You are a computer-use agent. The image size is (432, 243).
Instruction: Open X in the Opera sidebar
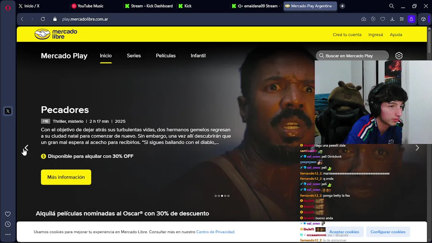click(x=8, y=111)
